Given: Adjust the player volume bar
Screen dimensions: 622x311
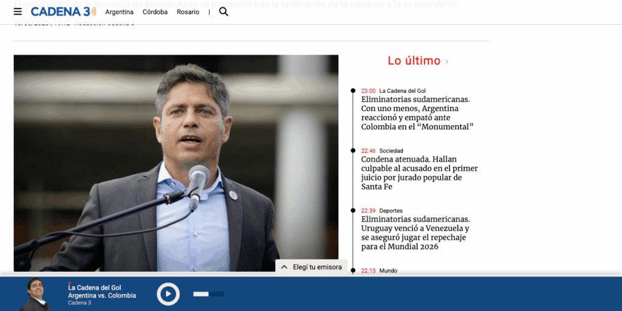Looking at the screenshot, I should (x=209, y=294).
